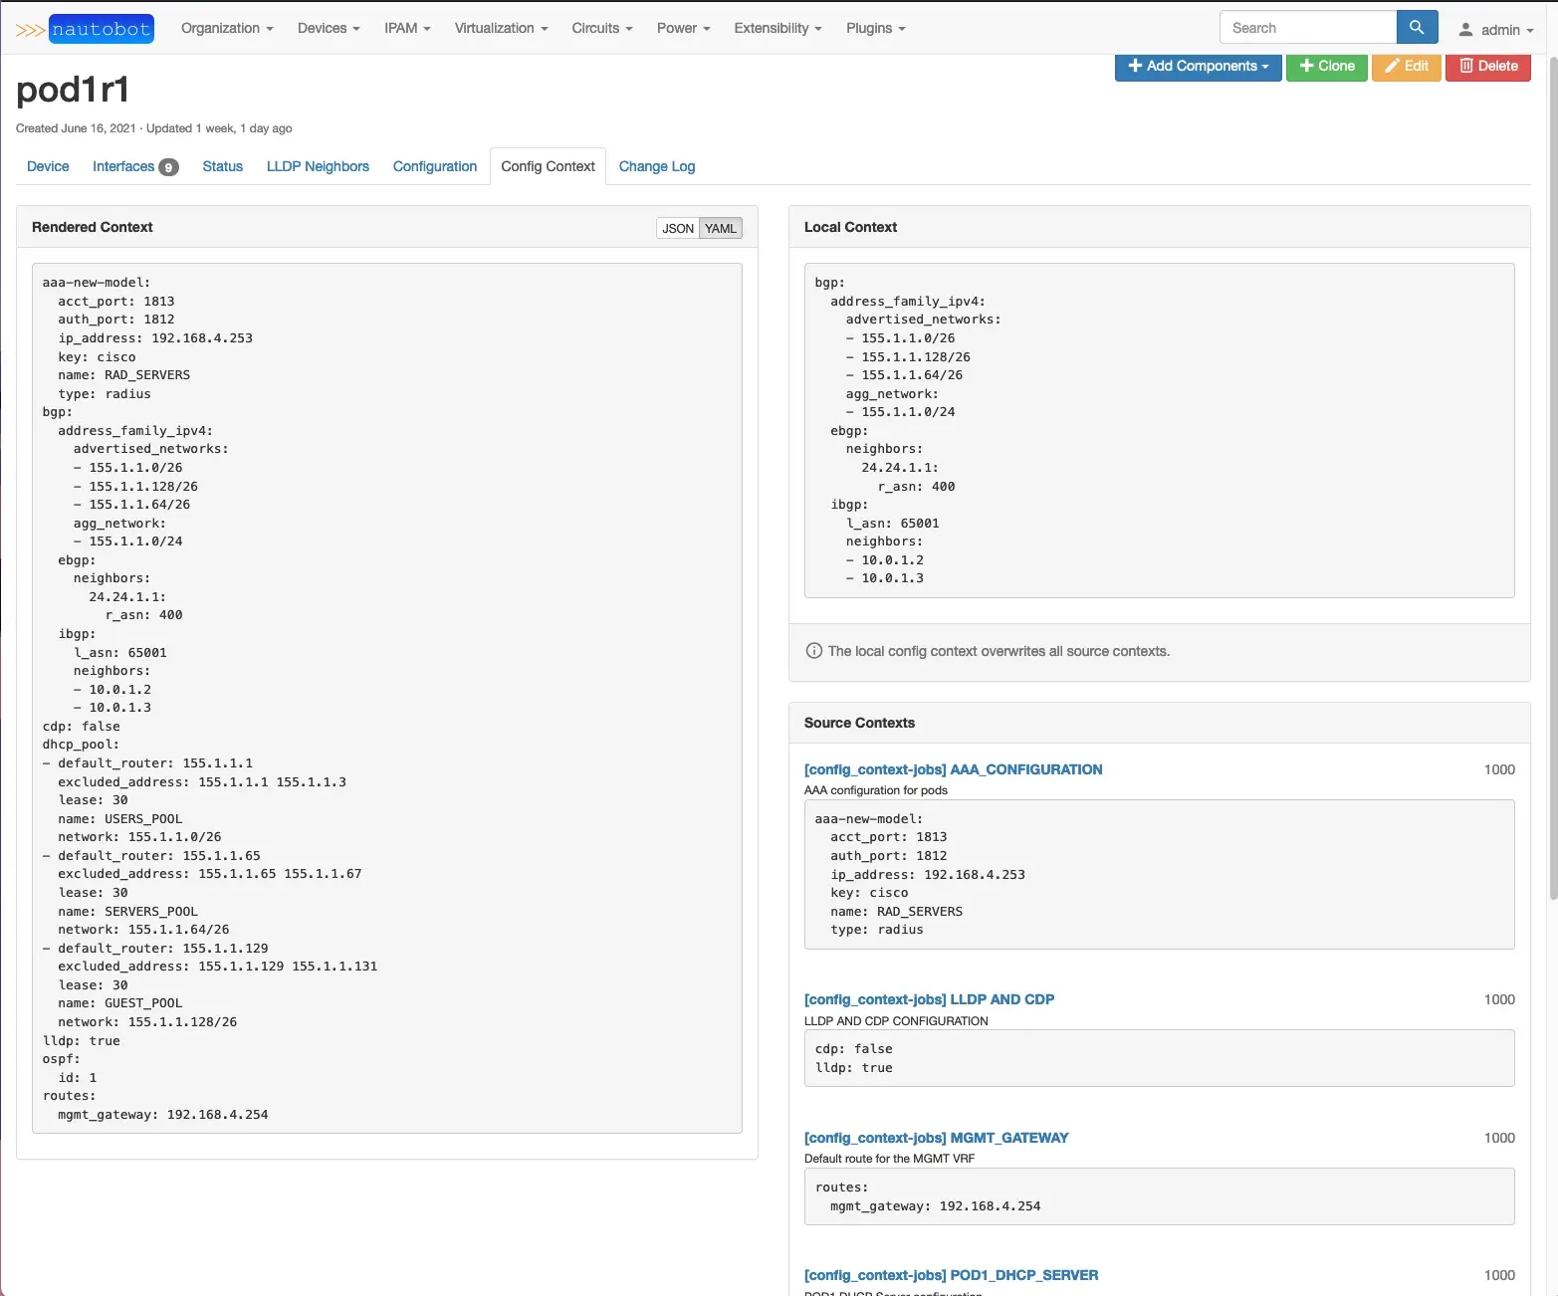Switch rendered context to JSON

tap(678, 228)
